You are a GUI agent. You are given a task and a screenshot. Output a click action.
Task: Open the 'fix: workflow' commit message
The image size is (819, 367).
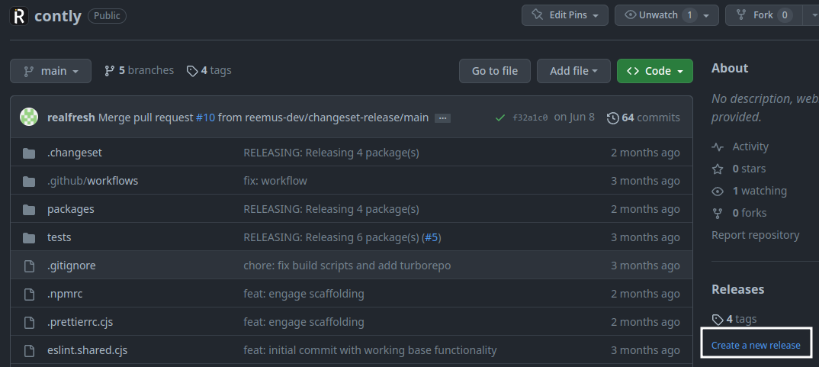tap(275, 181)
